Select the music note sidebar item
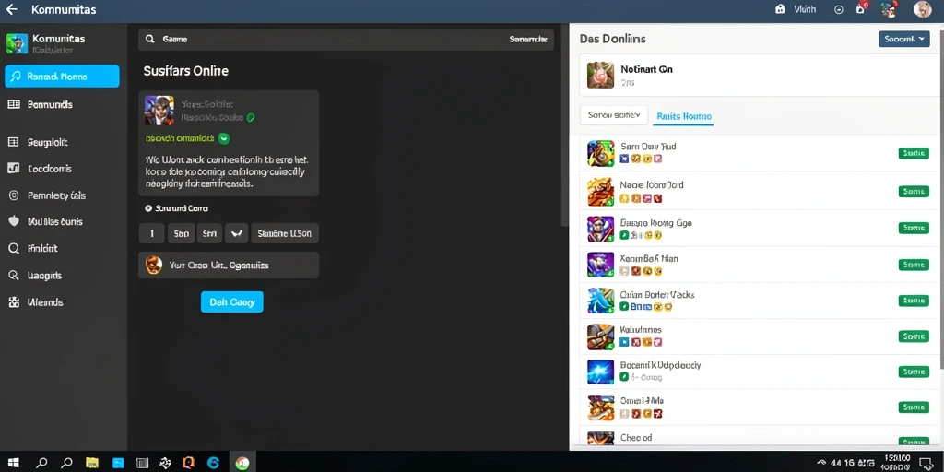This screenshot has width=944, height=472. [13, 169]
